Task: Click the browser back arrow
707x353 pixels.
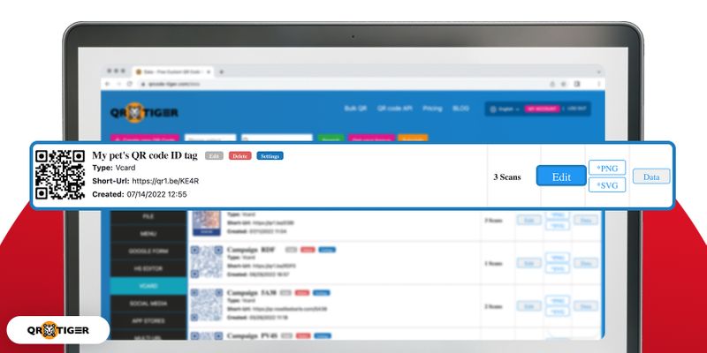Action: pyautogui.click(x=106, y=83)
